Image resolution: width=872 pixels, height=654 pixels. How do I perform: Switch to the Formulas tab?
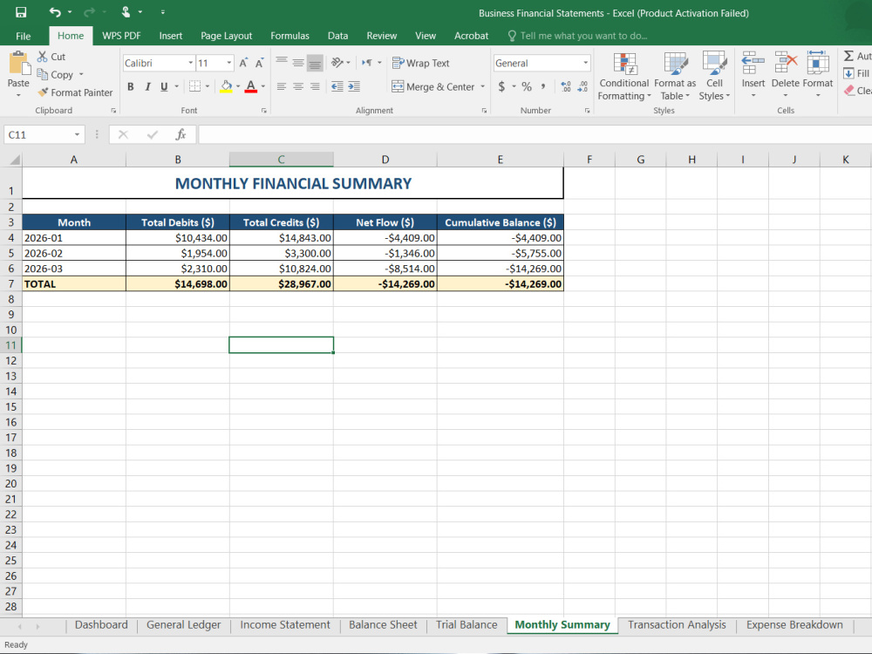tap(290, 36)
